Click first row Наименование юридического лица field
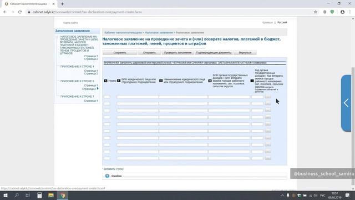355x200 pixels. (184, 97)
